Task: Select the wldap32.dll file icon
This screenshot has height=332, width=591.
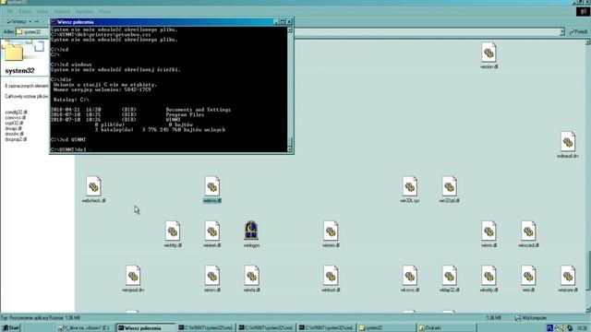Action: (x=450, y=276)
